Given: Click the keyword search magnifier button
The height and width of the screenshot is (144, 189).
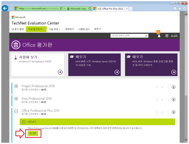Looking at the screenshot, I should pos(146,36).
